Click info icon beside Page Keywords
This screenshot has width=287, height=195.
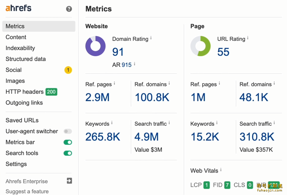(x=217, y=123)
